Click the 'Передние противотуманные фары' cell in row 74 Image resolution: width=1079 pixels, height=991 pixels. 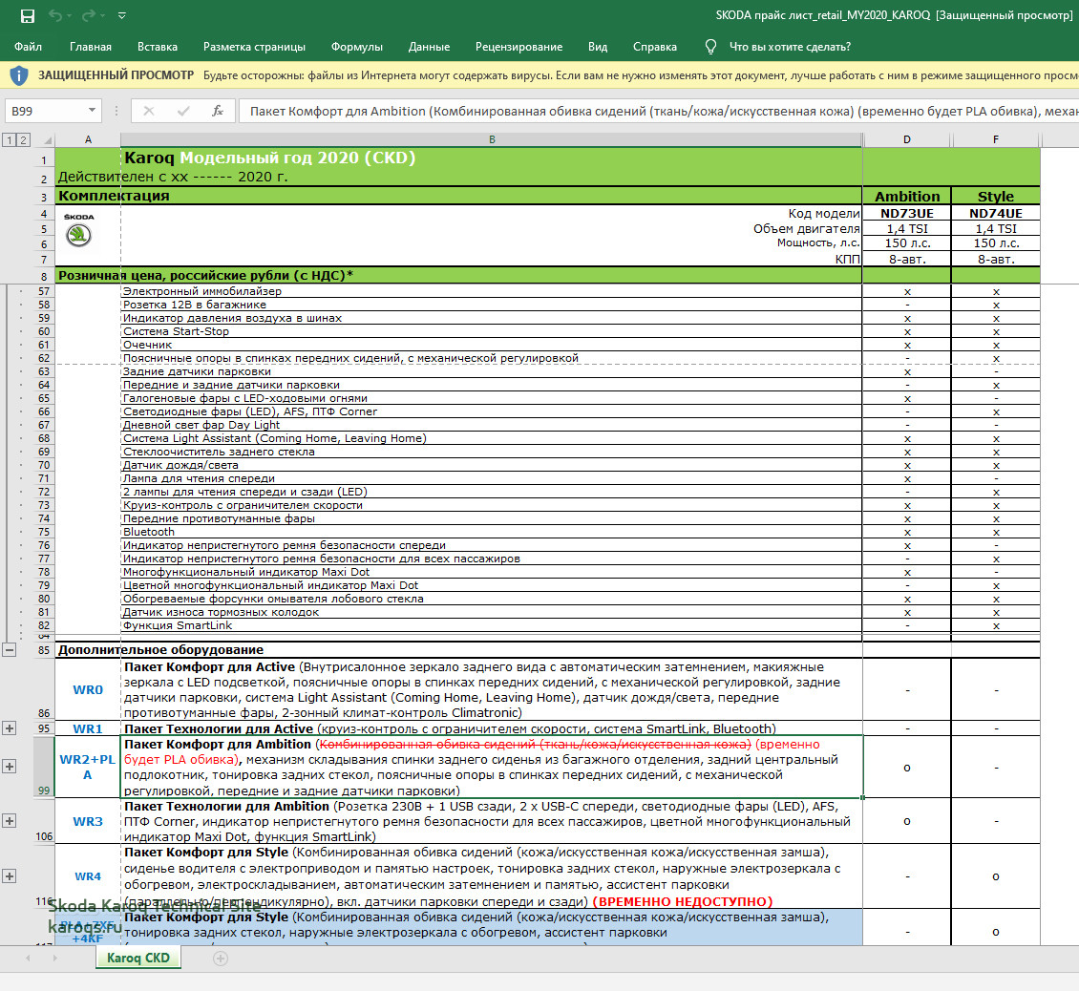(492, 519)
